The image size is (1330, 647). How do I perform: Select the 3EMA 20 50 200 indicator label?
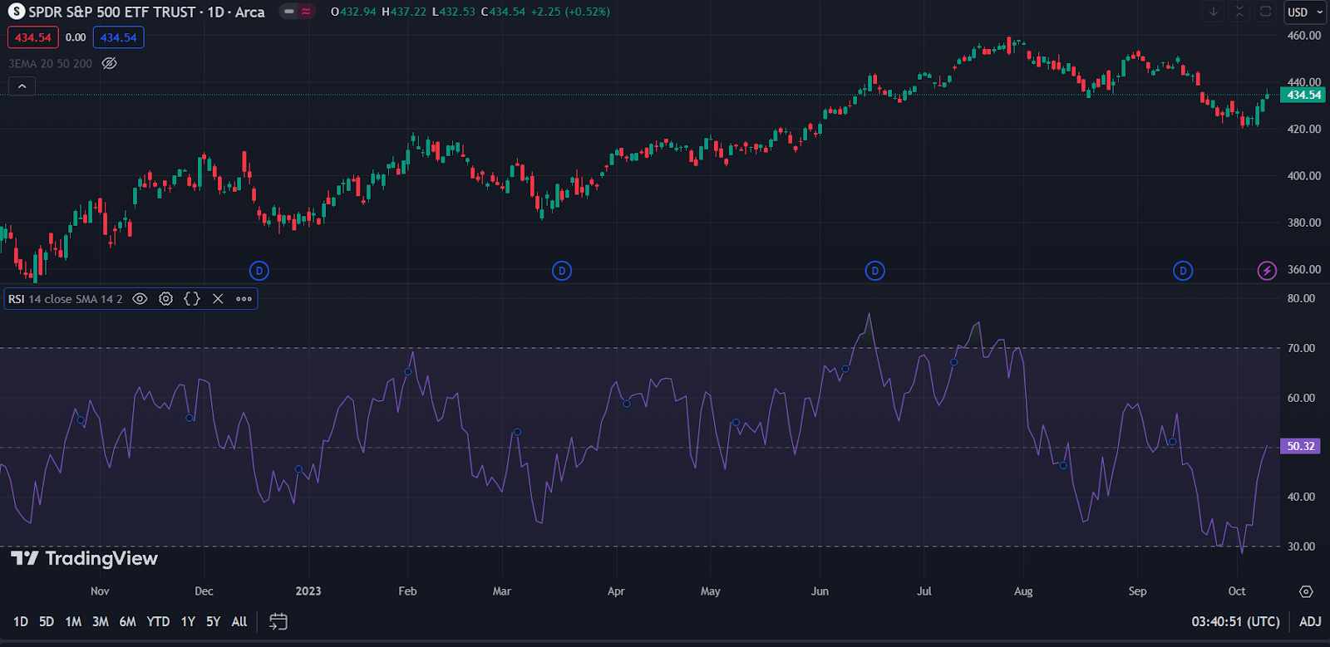pyautogui.click(x=51, y=64)
